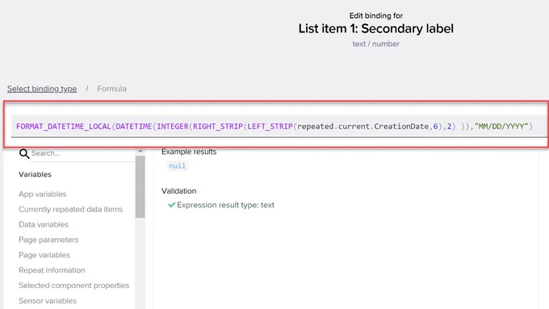
Task: Click the sidebar scroll up arrow
Action: 140,151
